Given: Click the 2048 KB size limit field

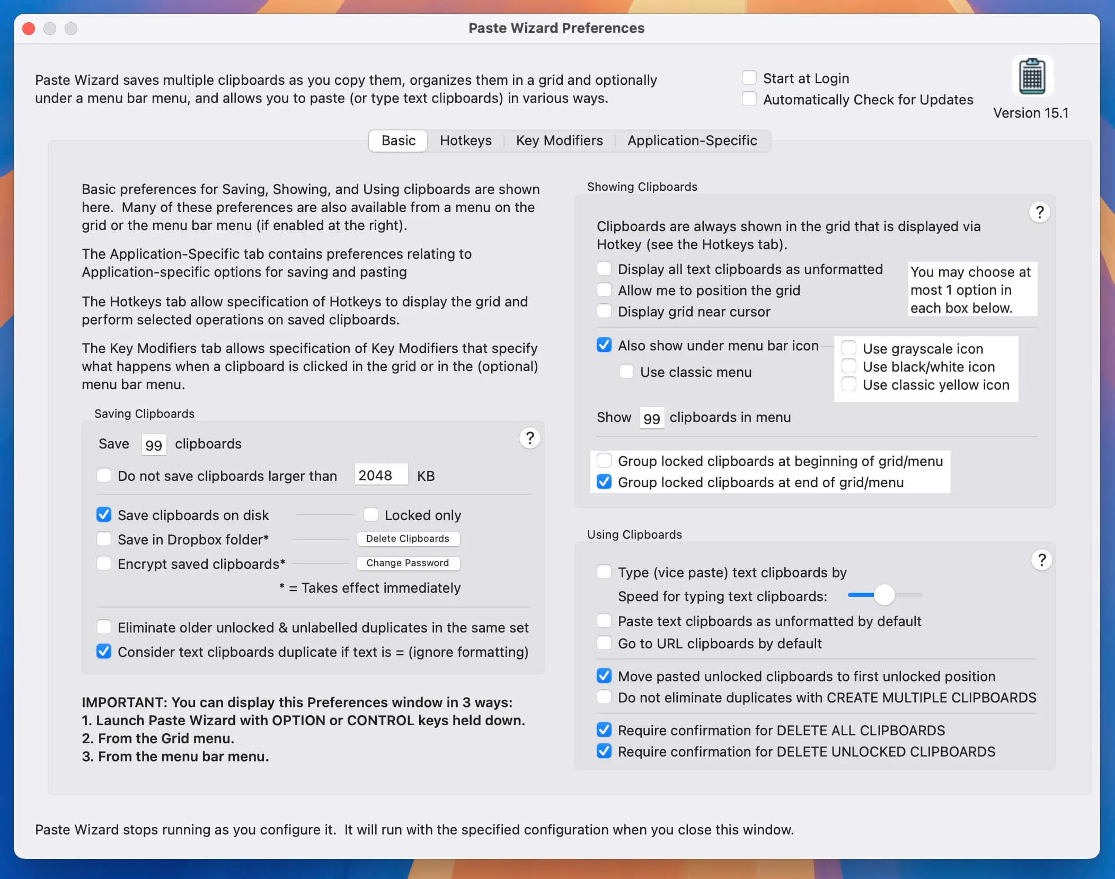Looking at the screenshot, I should tap(381, 475).
